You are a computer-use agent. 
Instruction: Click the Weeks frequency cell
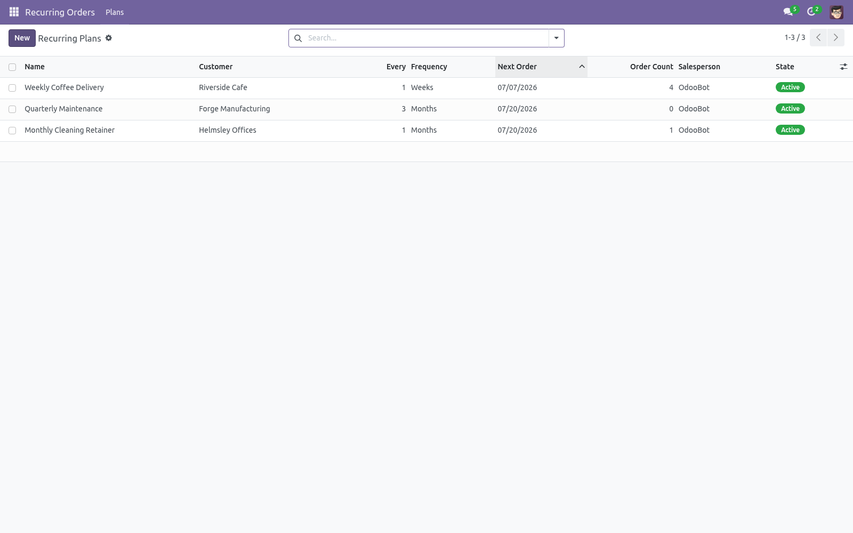(x=422, y=87)
